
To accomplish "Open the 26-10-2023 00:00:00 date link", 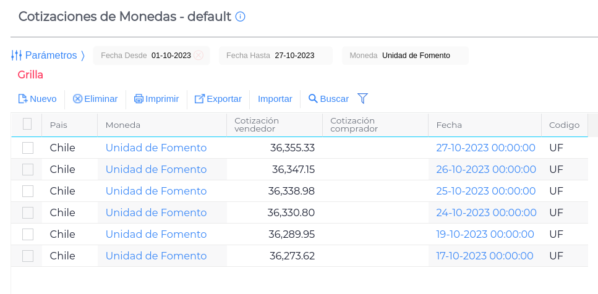I will click(x=486, y=169).
